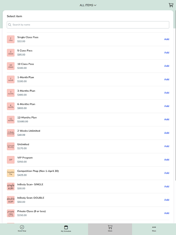This screenshot has width=176, height=235.
Task: Switch to My Schedule tab
Action: tap(66, 229)
